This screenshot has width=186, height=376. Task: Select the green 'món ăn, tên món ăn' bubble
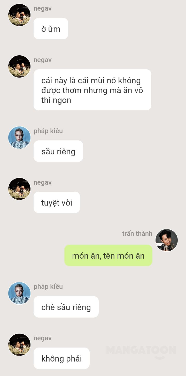click(x=108, y=255)
